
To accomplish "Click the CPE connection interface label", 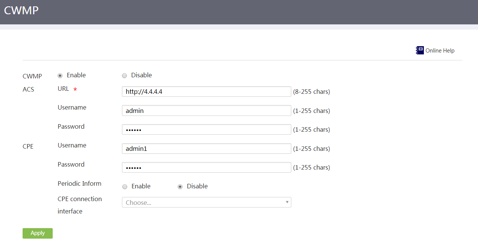I will coord(80,205).
